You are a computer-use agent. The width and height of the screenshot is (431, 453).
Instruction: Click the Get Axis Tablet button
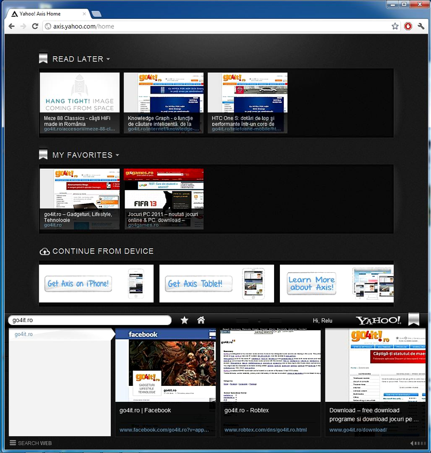pyautogui.click(x=198, y=284)
